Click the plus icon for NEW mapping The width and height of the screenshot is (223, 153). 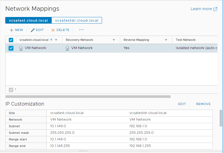tap(12, 30)
